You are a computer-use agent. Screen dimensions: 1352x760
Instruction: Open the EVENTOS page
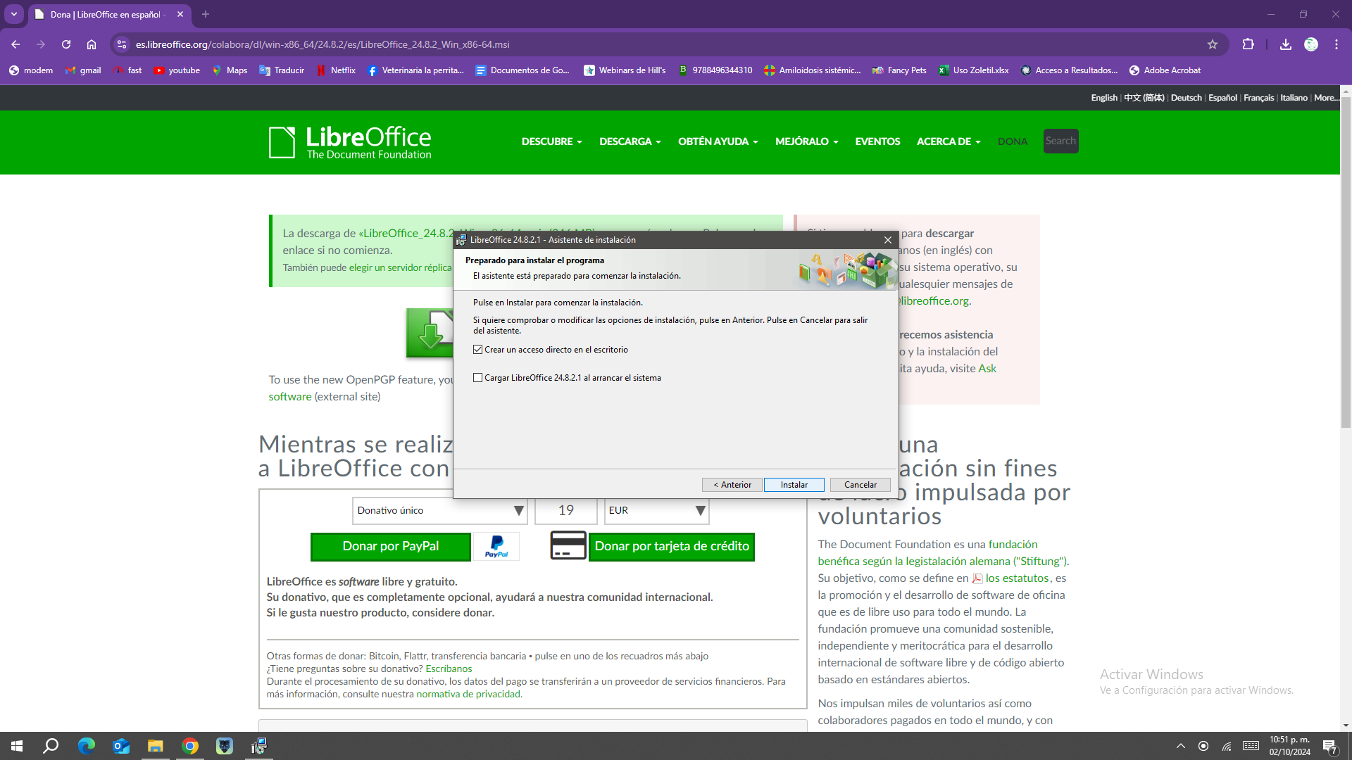click(x=877, y=141)
